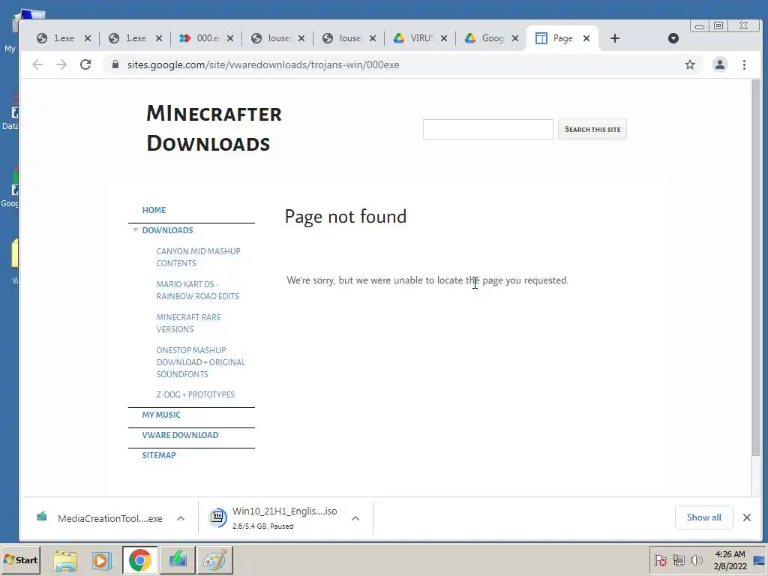Expand options for Win10 ISO download
The width and height of the screenshot is (768, 576).
355,518
